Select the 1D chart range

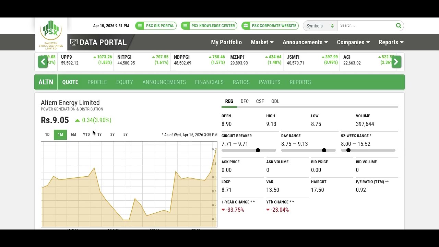tap(47, 134)
